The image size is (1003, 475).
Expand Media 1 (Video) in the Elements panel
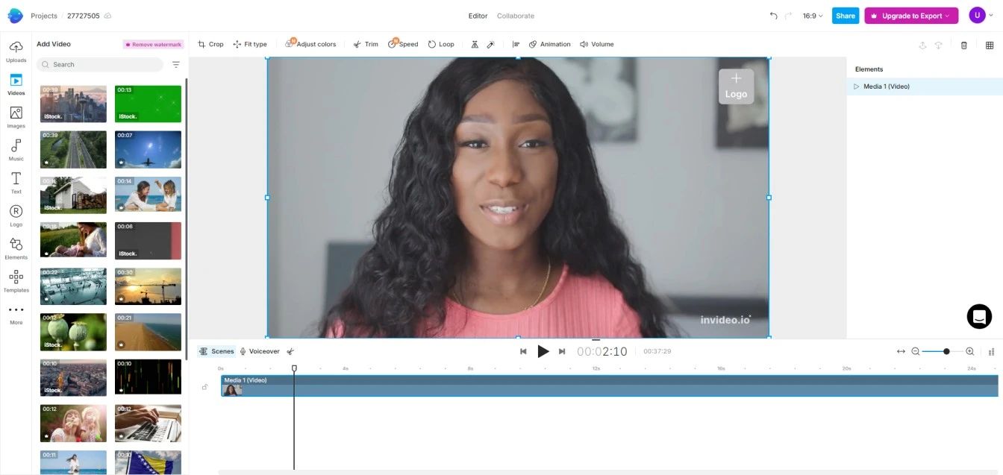[x=856, y=86]
